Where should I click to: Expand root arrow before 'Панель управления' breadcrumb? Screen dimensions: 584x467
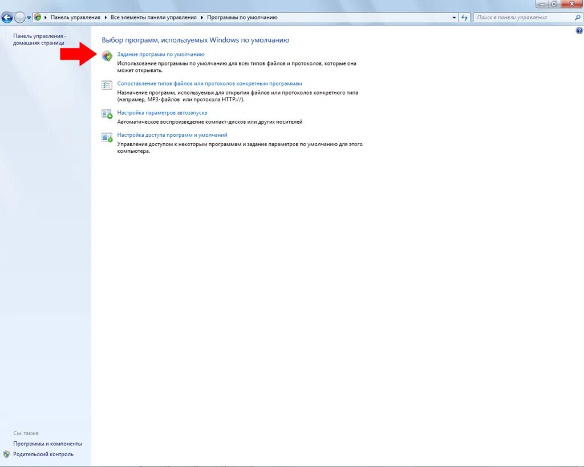[46, 18]
